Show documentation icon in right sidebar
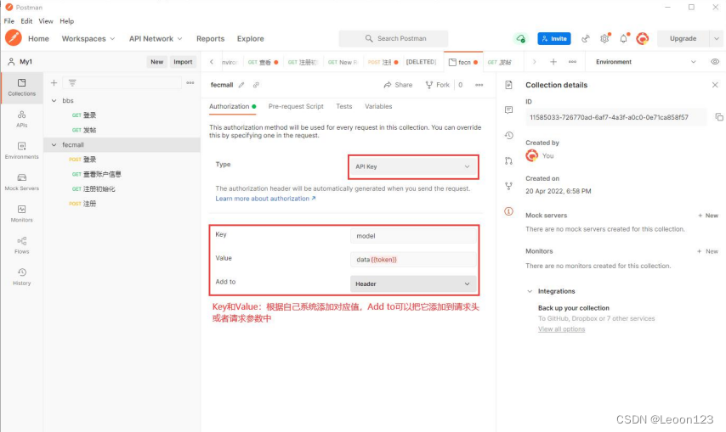Viewport: 726px width, 432px height. click(x=509, y=85)
